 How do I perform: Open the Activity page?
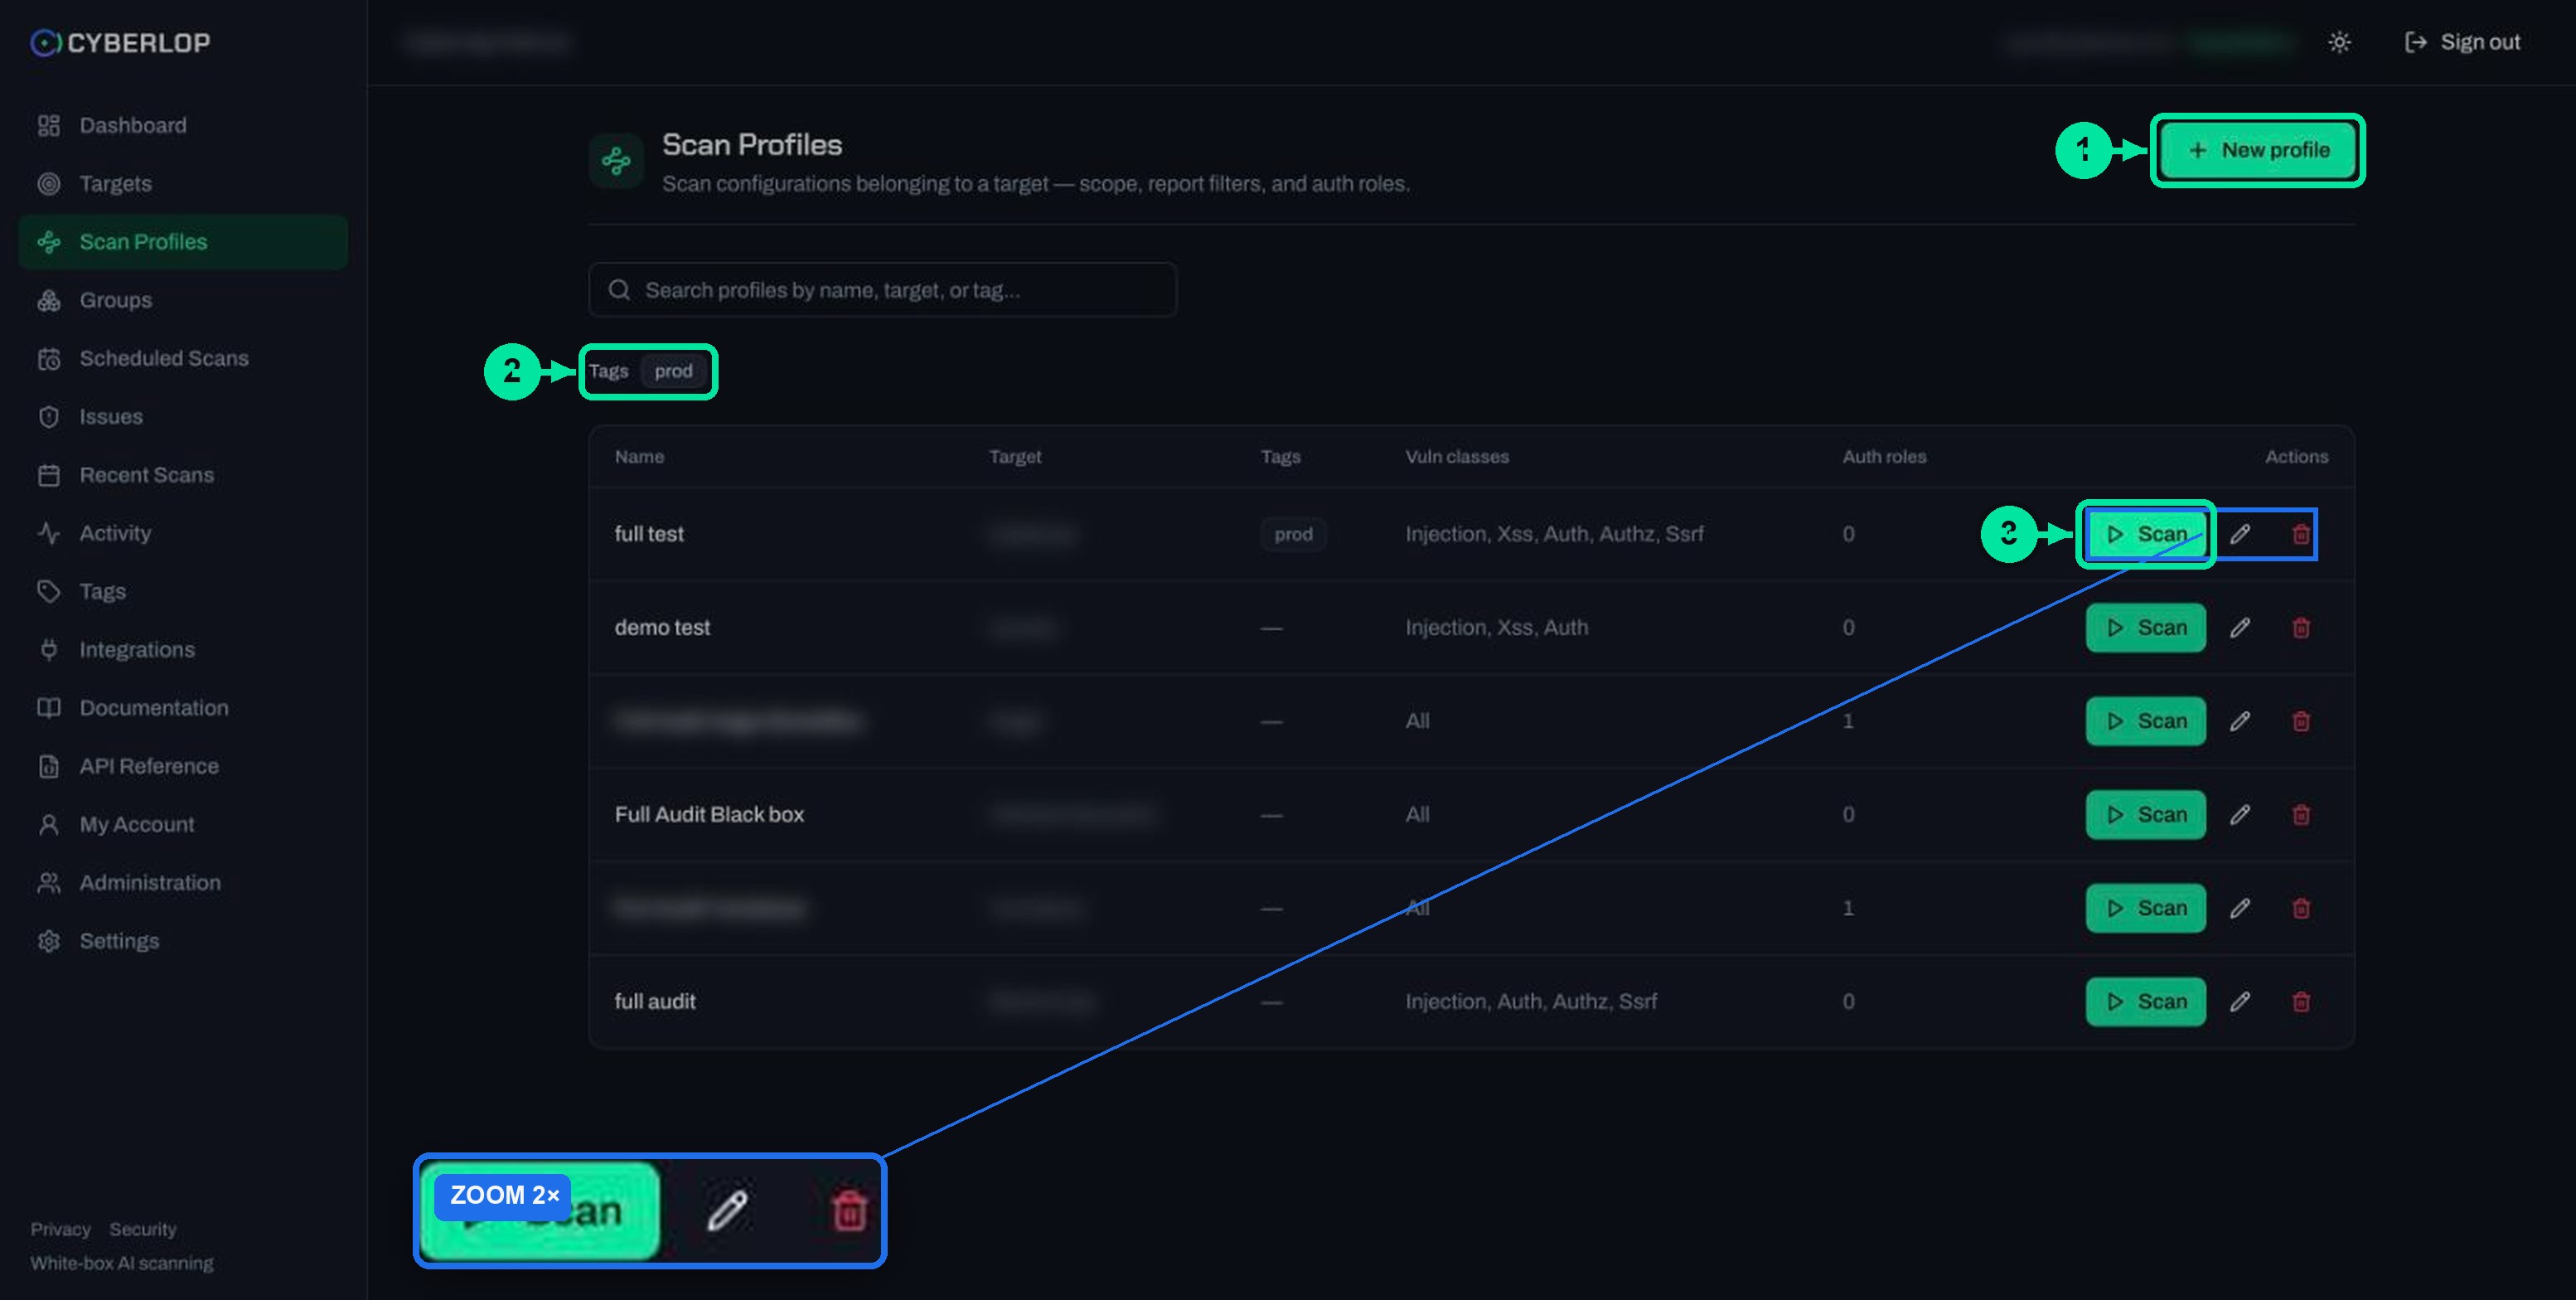[x=183, y=533]
